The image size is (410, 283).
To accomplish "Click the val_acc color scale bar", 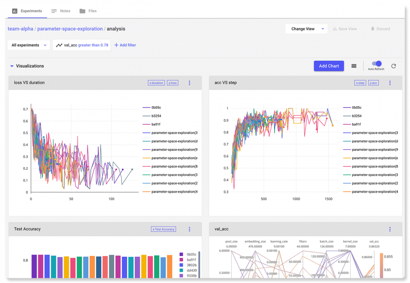I will tap(381, 264).
